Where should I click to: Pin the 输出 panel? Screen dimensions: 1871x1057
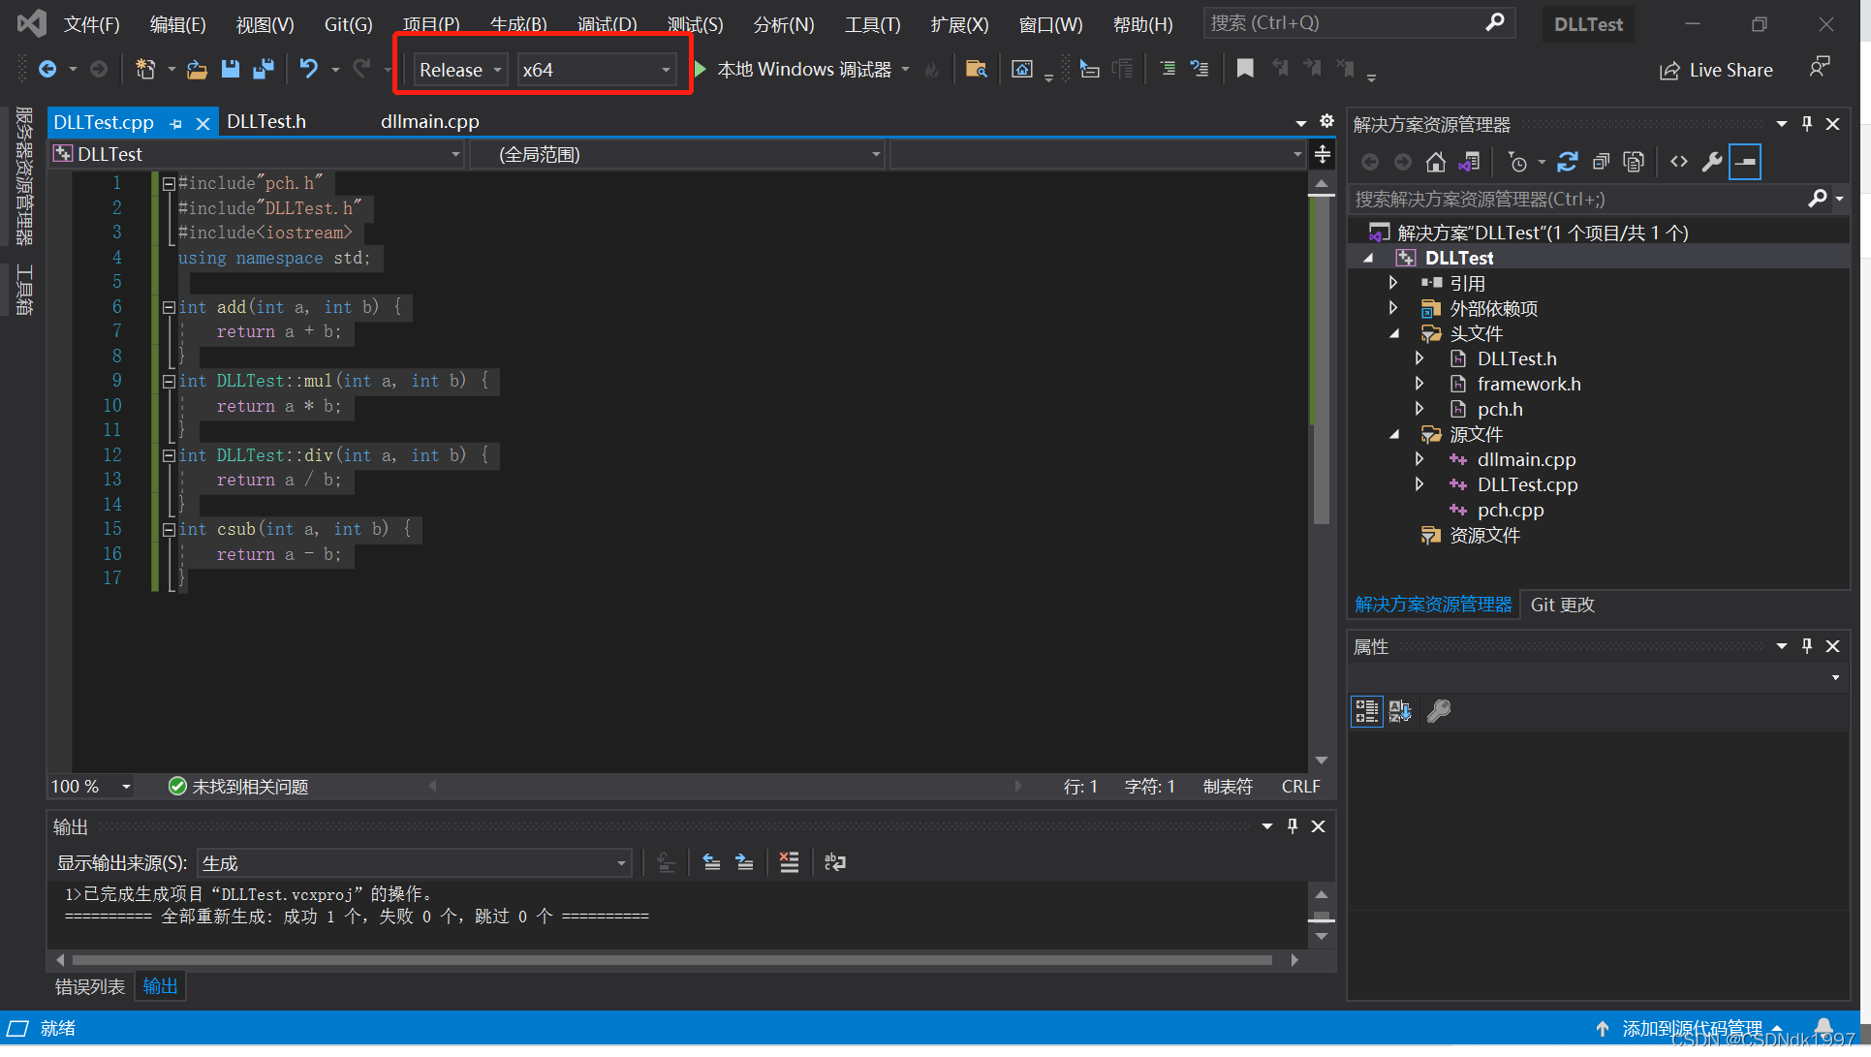(1292, 826)
